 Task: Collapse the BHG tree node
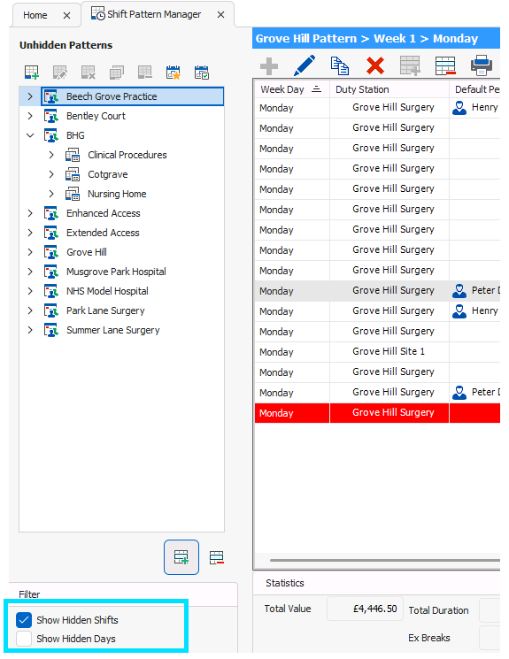(30, 135)
